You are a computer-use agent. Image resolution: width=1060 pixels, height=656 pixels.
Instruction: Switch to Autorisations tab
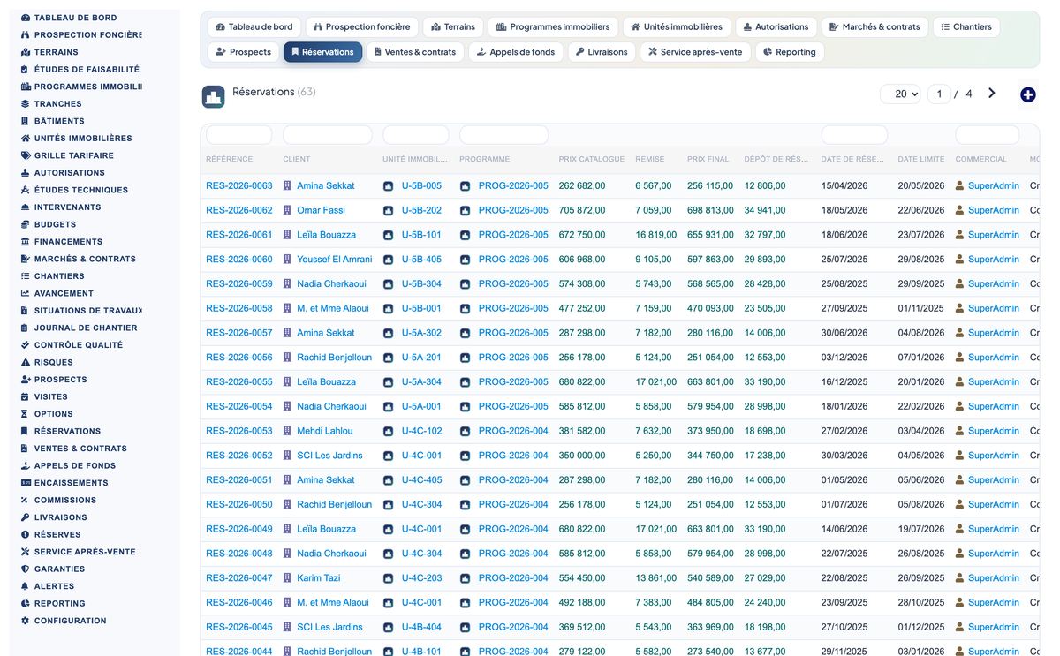[776, 27]
